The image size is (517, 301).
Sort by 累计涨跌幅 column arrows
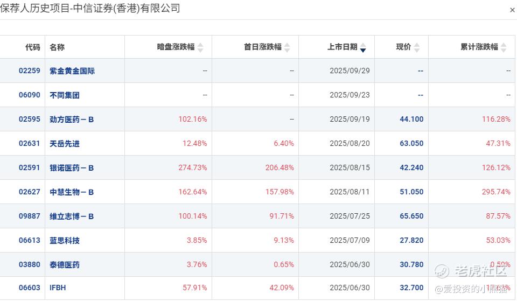[504, 47]
